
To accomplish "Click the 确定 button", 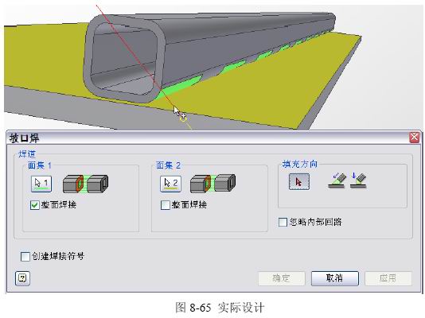I will (282, 278).
